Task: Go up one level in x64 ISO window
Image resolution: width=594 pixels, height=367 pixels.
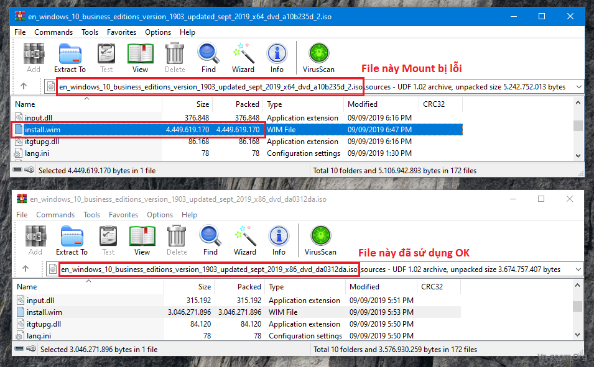Action: [x=24, y=86]
